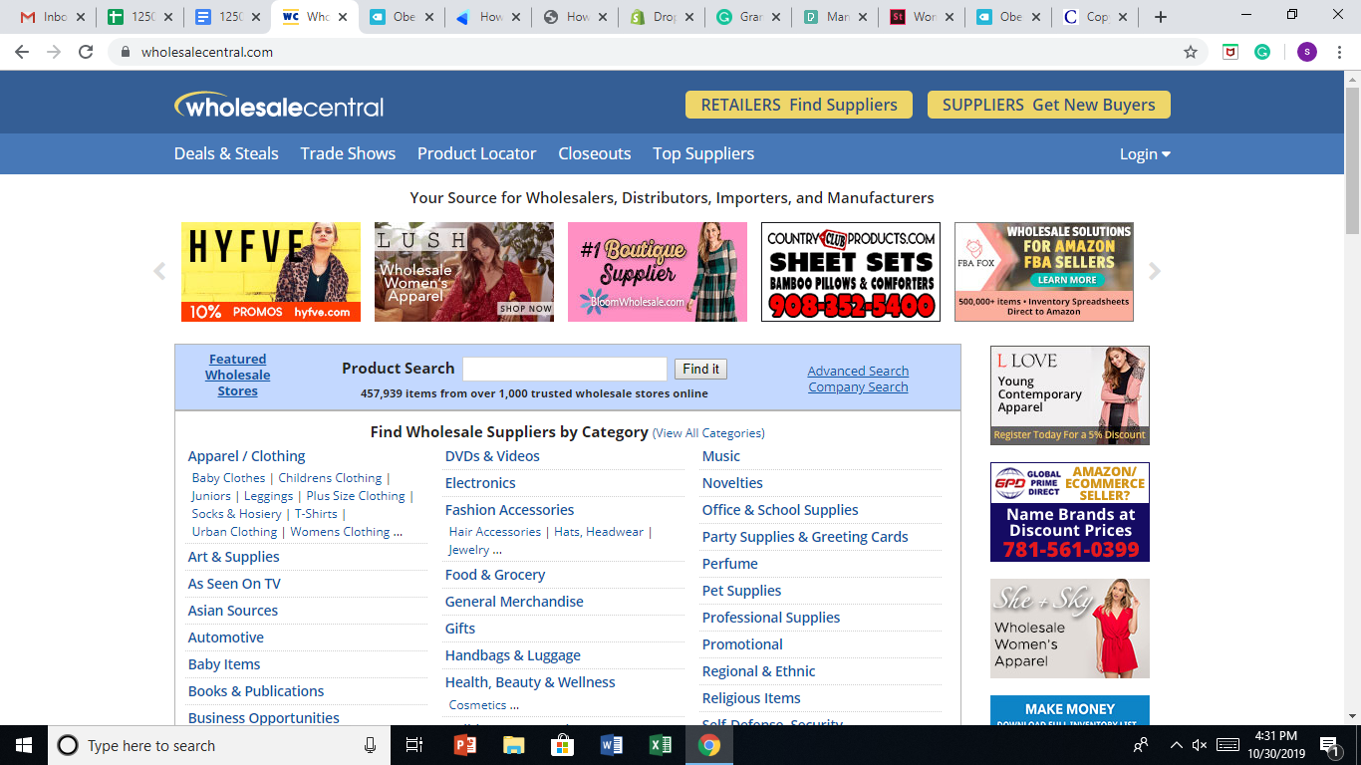
Task: Open the touch keyboard tray icon
Action: [x=1227, y=745]
